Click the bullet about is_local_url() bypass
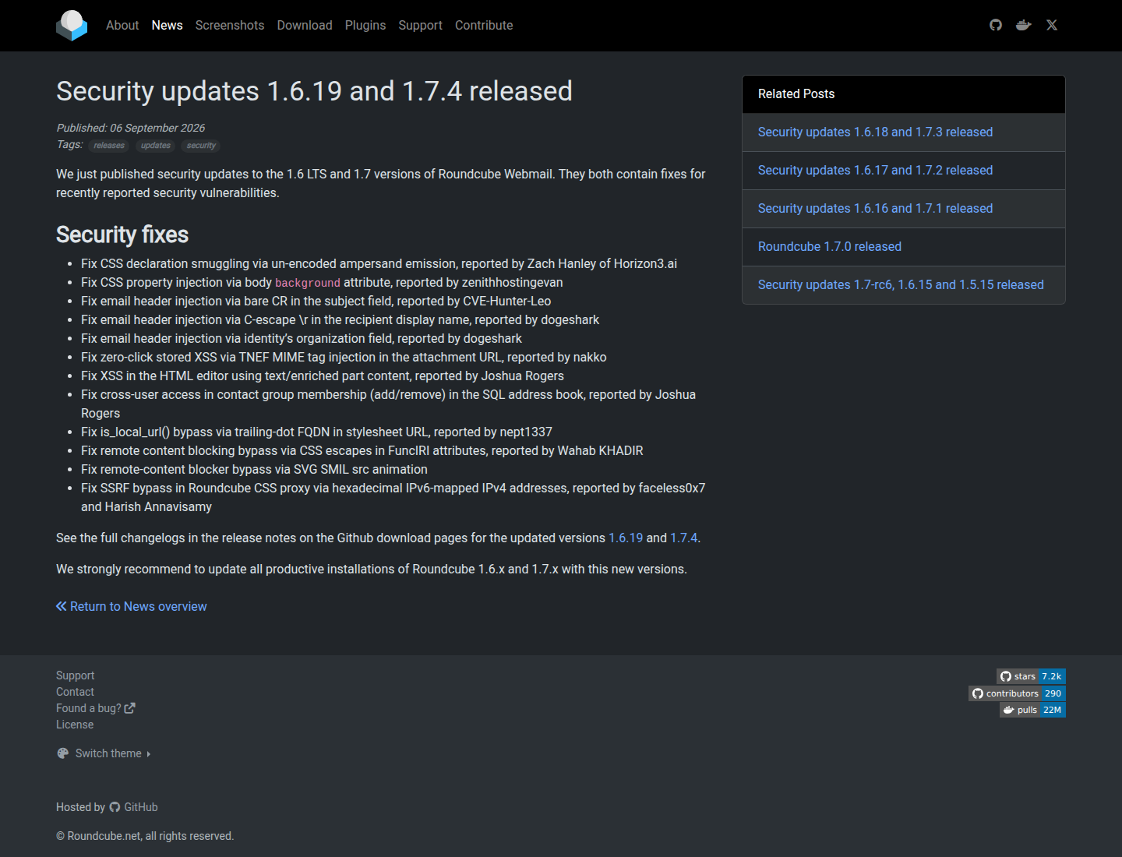This screenshot has height=857, width=1122. pos(316,432)
